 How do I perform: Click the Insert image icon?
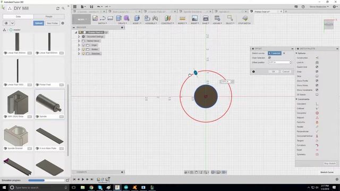point(195,18)
